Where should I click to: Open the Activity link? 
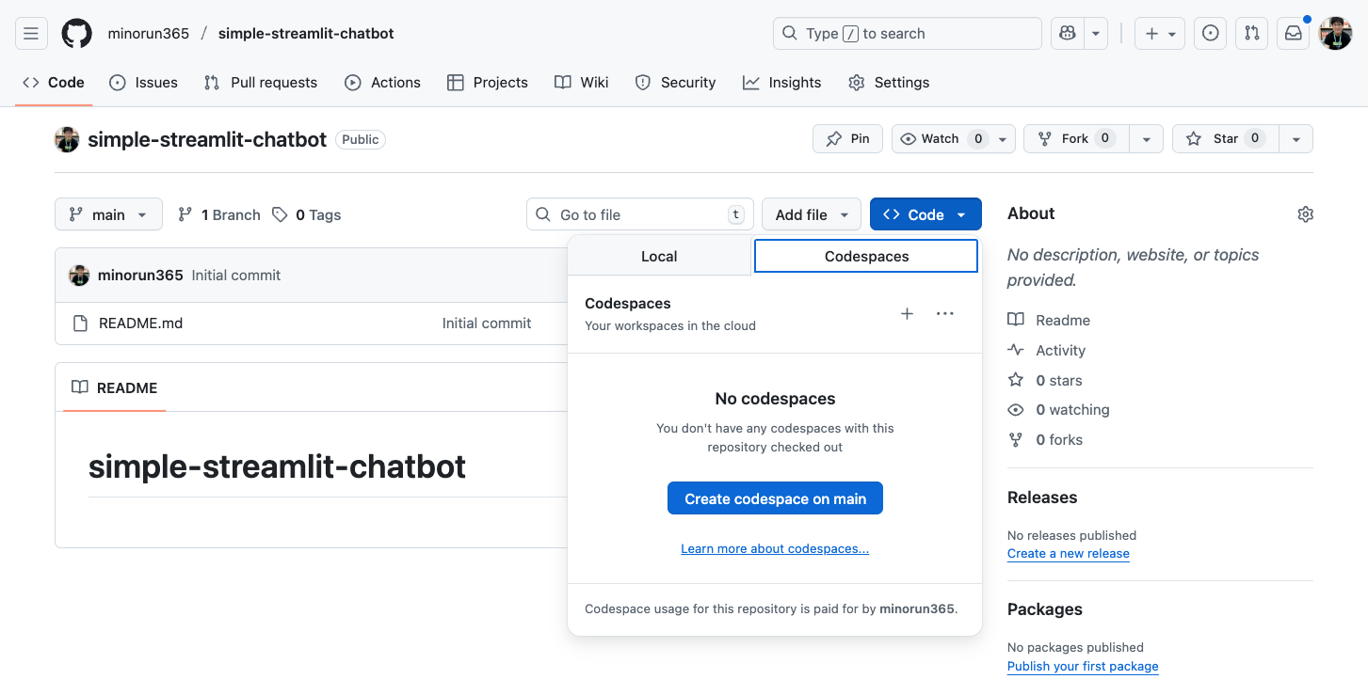coord(1047,351)
